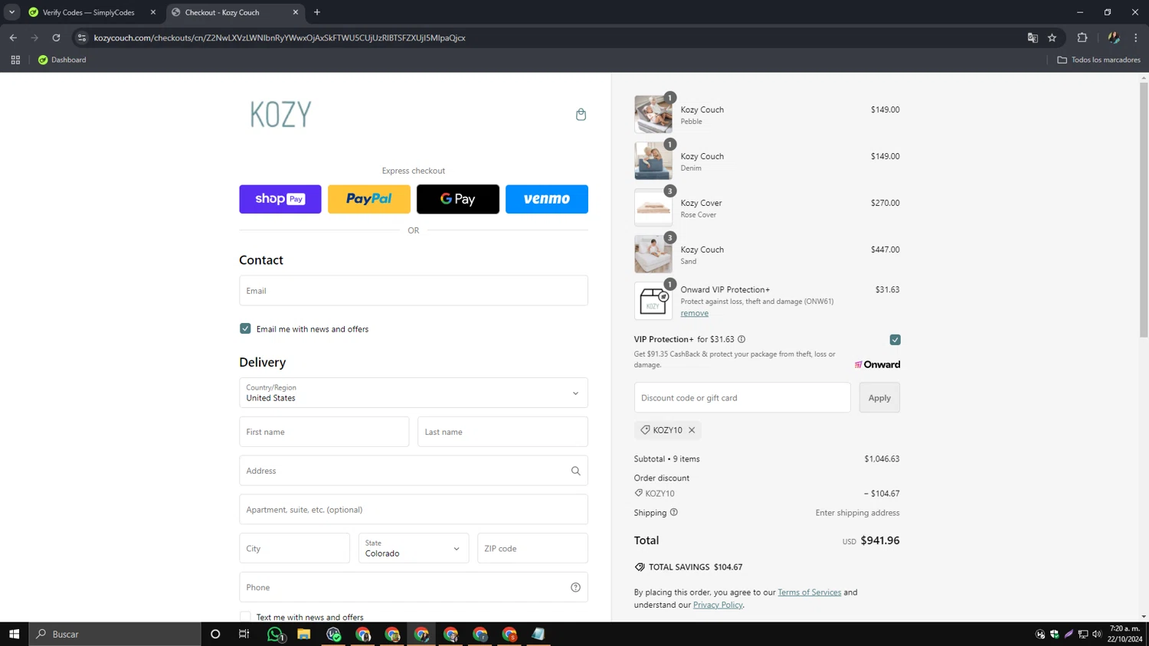
Task: Open WhatsApp from the taskbar
Action: coord(275,634)
